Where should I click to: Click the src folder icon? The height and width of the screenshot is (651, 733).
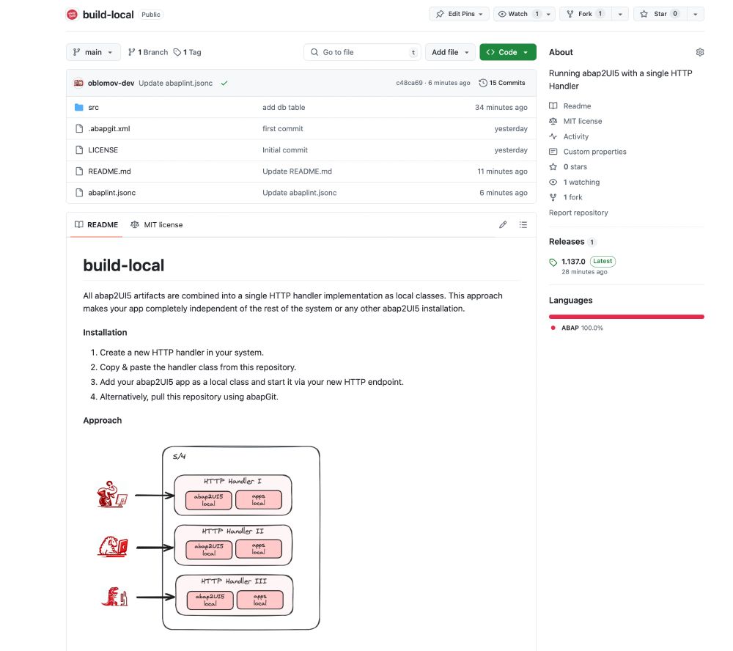pyautogui.click(x=79, y=107)
